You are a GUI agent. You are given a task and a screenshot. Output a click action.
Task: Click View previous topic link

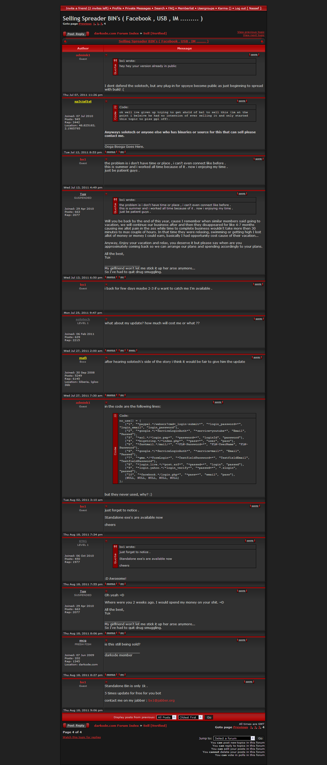(250, 32)
